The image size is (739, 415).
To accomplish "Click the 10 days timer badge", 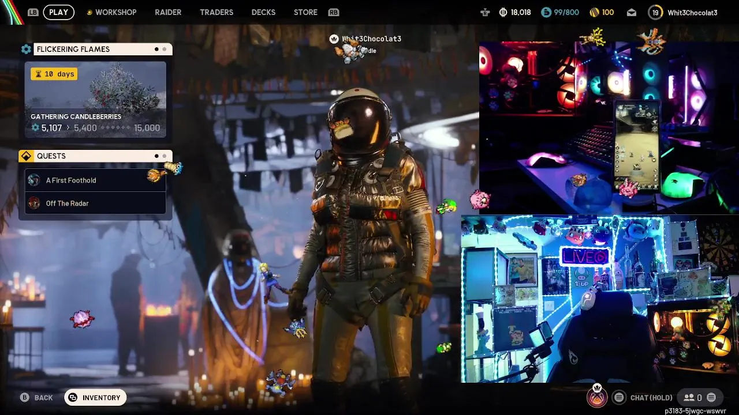I will pyautogui.click(x=54, y=74).
